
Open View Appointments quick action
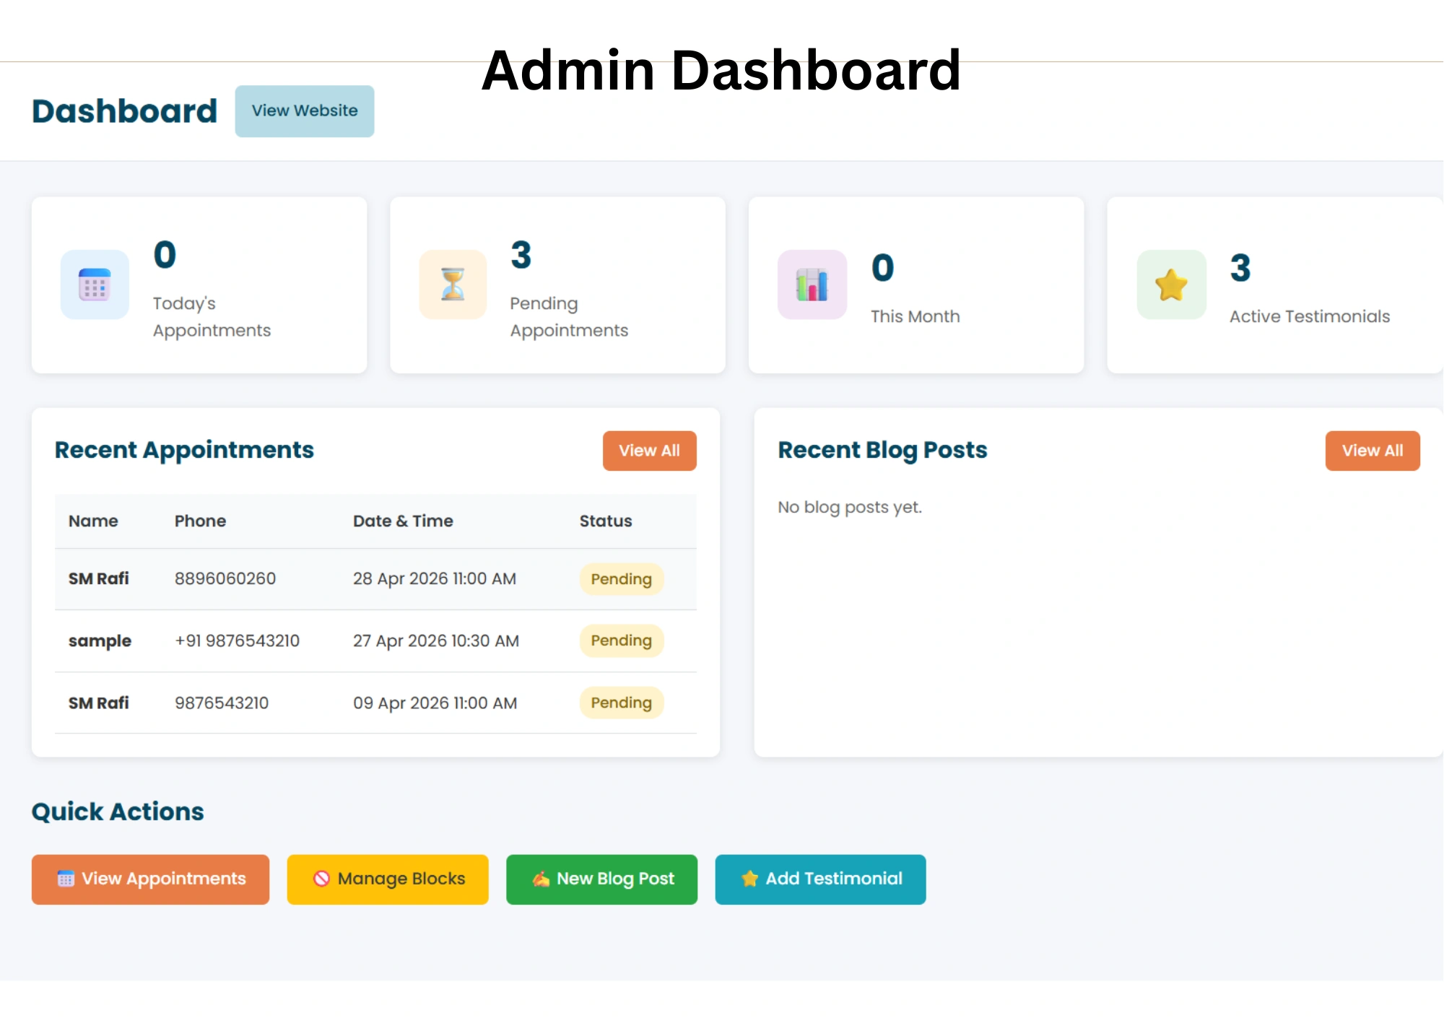pyautogui.click(x=150, y=879)
